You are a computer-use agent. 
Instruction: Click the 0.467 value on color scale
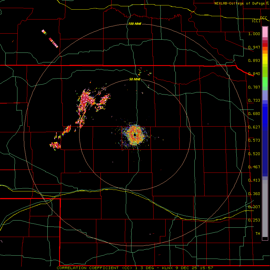[254, 167]
